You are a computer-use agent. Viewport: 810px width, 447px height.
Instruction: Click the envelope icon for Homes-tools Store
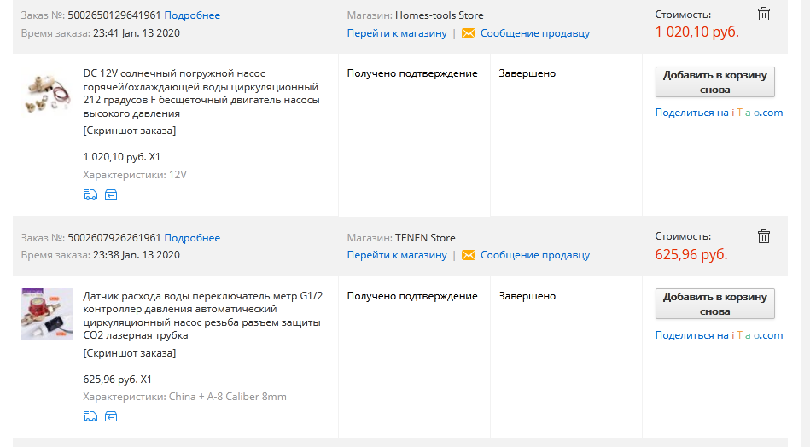coord(469,33)
